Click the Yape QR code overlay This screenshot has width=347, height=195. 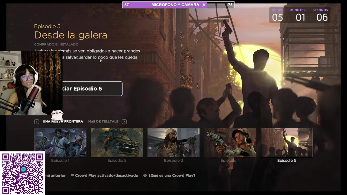tap(22, 173)
